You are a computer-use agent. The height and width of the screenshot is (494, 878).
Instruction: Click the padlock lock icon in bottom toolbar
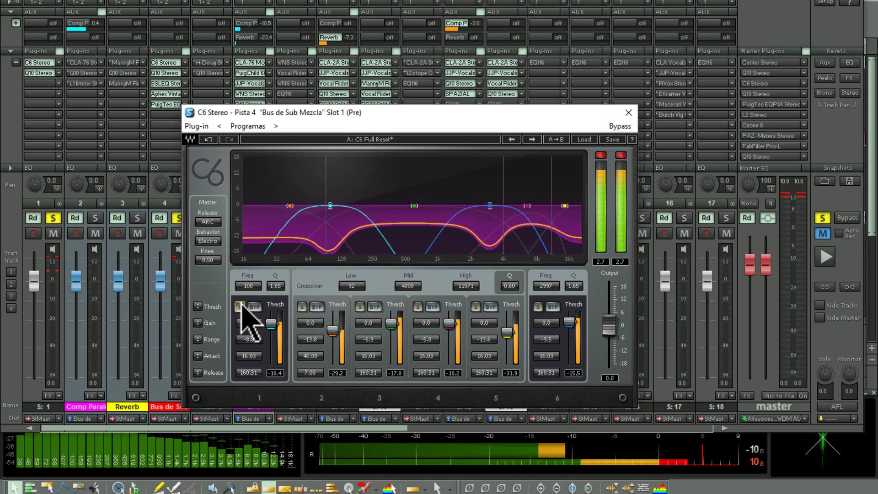pos(253,488)
